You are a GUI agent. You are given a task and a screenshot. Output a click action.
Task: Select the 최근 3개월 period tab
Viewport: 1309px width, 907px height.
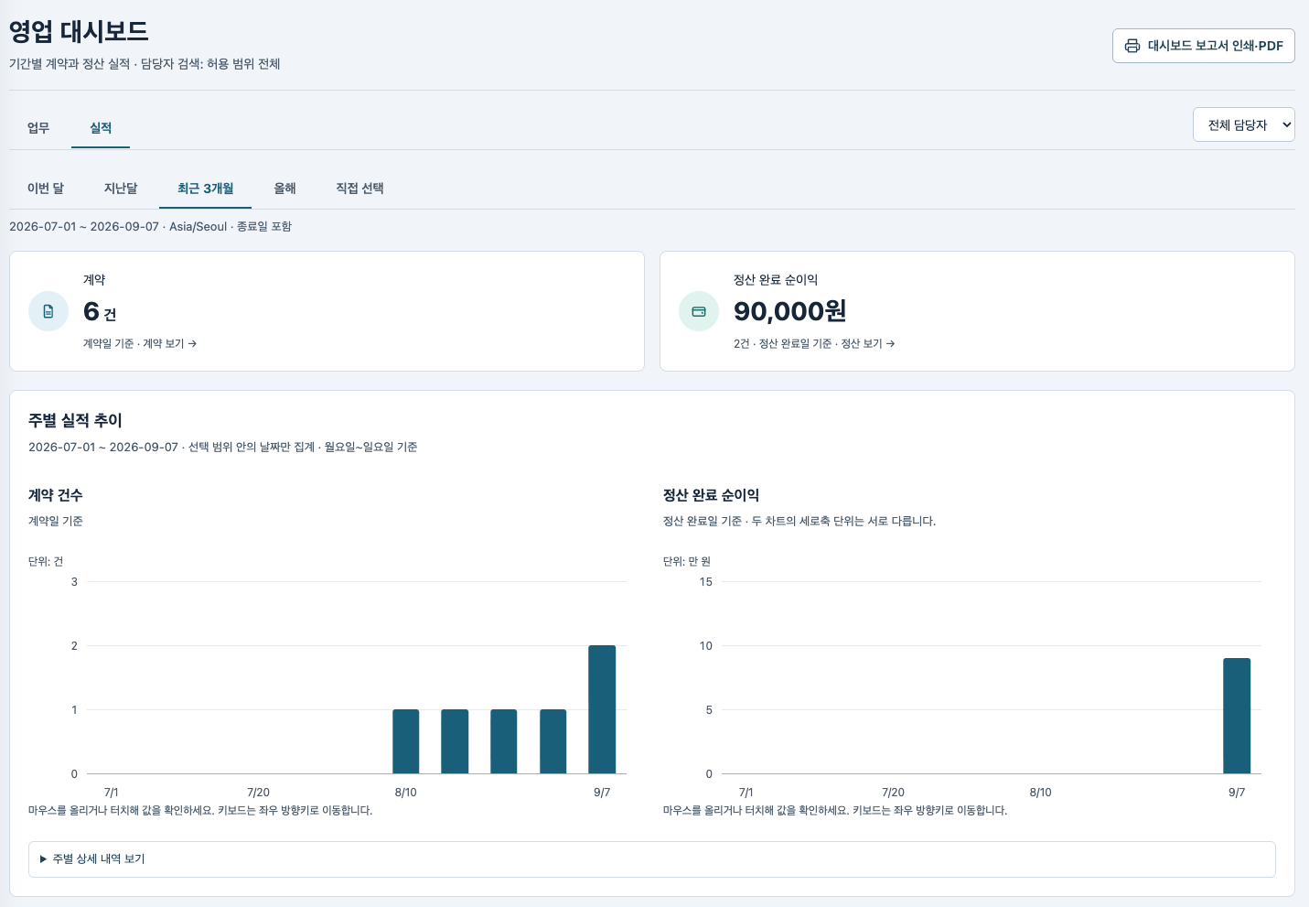pos(205,189)
